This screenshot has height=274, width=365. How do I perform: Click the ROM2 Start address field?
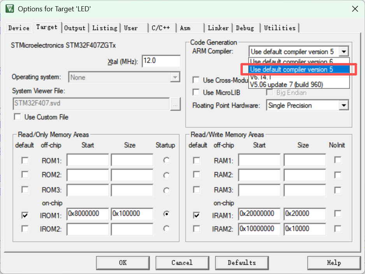(x=88, y=175)
